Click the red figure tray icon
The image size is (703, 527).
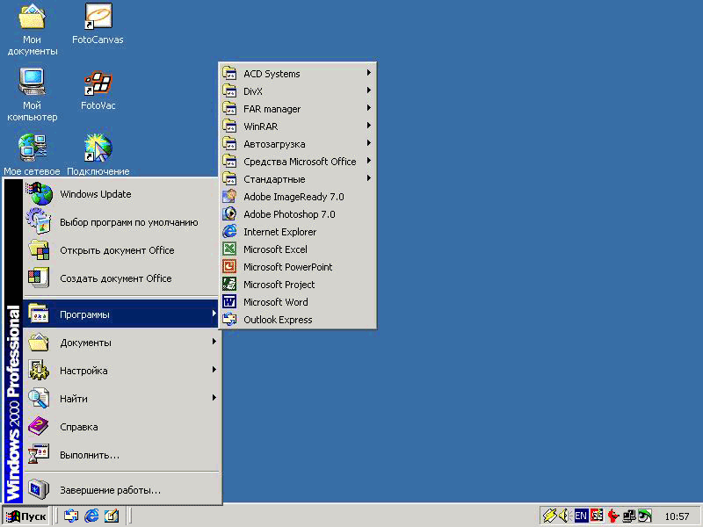[x=612, y=516]
